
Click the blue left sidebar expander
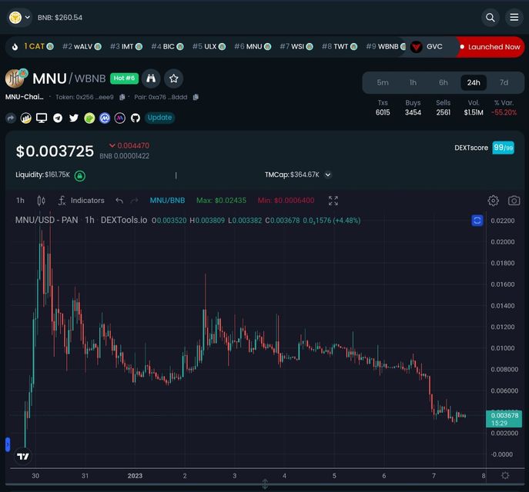8,444
